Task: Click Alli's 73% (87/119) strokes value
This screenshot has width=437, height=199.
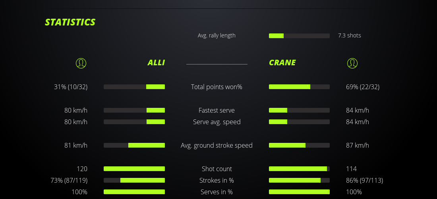Action: tap(69, 180)
